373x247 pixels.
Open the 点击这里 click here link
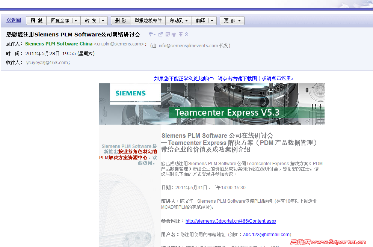(x=281, y=78)
